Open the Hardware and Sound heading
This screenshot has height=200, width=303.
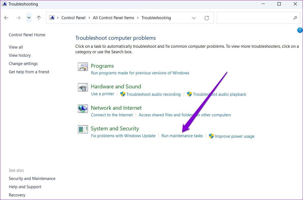116,86
